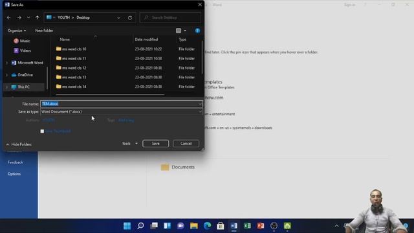Switch to Word on taskbar
This screenshot has width=414, height=233.
pos(234,226)
